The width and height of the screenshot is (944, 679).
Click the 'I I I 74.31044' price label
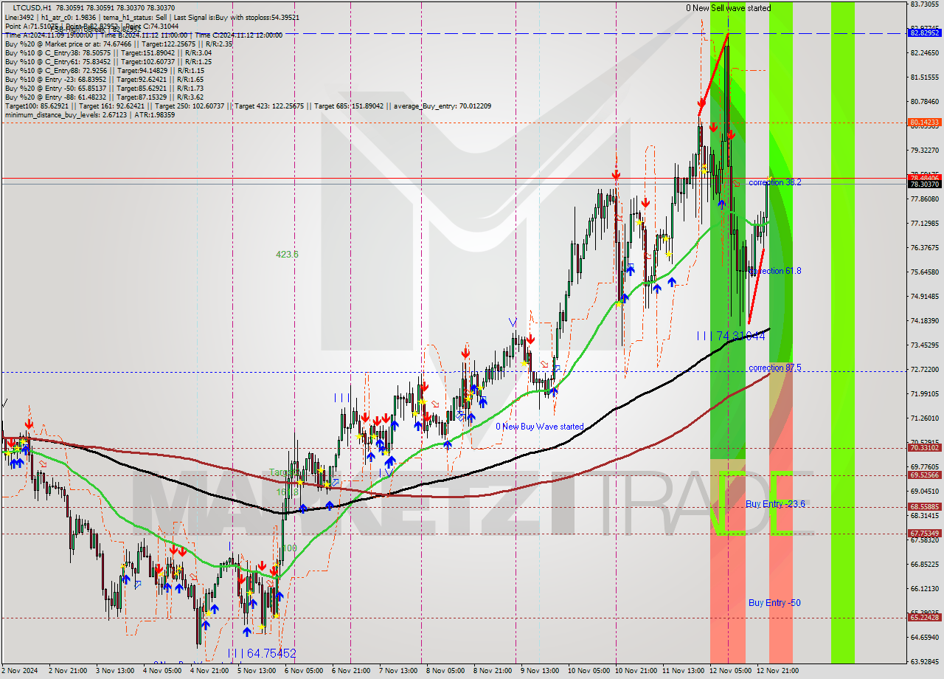coord(731,336)
